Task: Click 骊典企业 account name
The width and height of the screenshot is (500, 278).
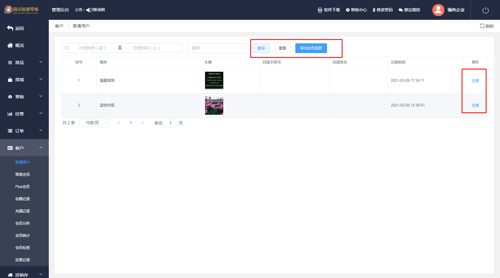Action: click(x=456, y=10)
